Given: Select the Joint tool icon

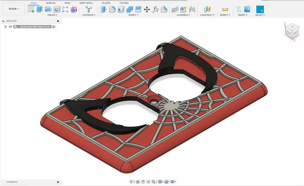Looking at the screenshot, I should 175,9.
